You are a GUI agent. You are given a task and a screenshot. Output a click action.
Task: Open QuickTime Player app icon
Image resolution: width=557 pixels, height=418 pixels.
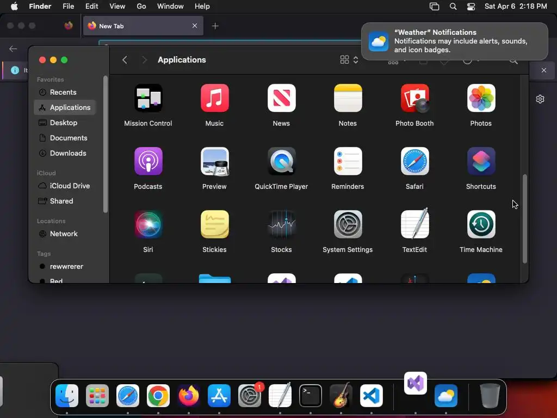pyautogui.click(x=281, y=161)
